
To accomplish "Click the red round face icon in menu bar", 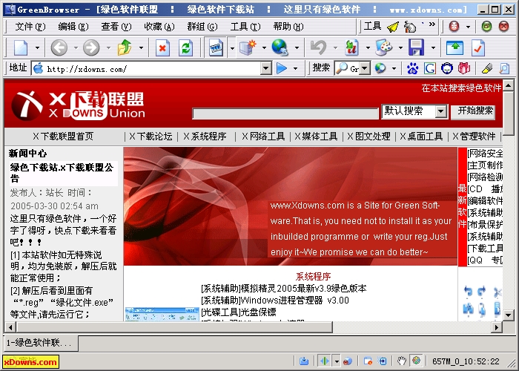I will click(x=454, y=27).
